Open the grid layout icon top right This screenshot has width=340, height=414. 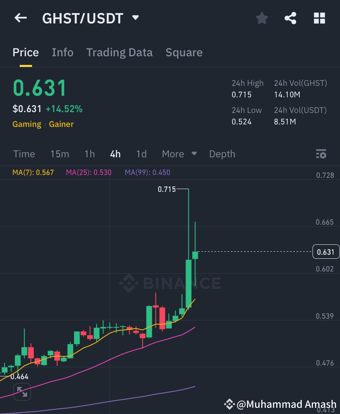coord(319,18)
